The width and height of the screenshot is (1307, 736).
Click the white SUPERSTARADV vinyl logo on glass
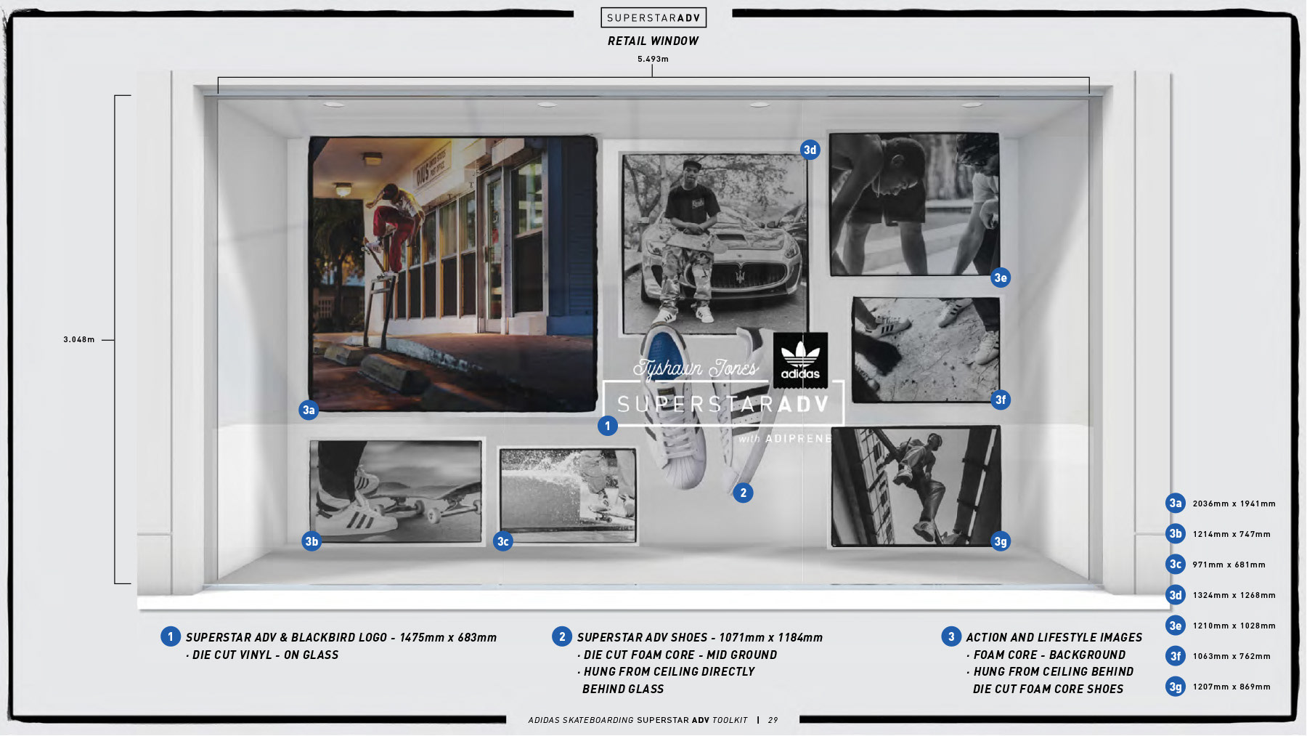[723, 403]
